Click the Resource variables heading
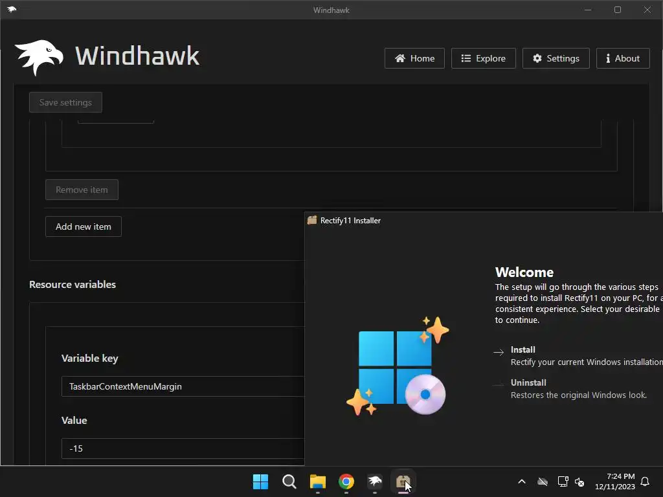The image size is (663, 497). 73,285
